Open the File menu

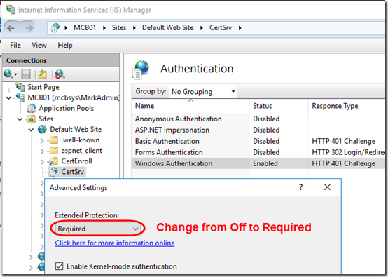click(x=15, y=45)
